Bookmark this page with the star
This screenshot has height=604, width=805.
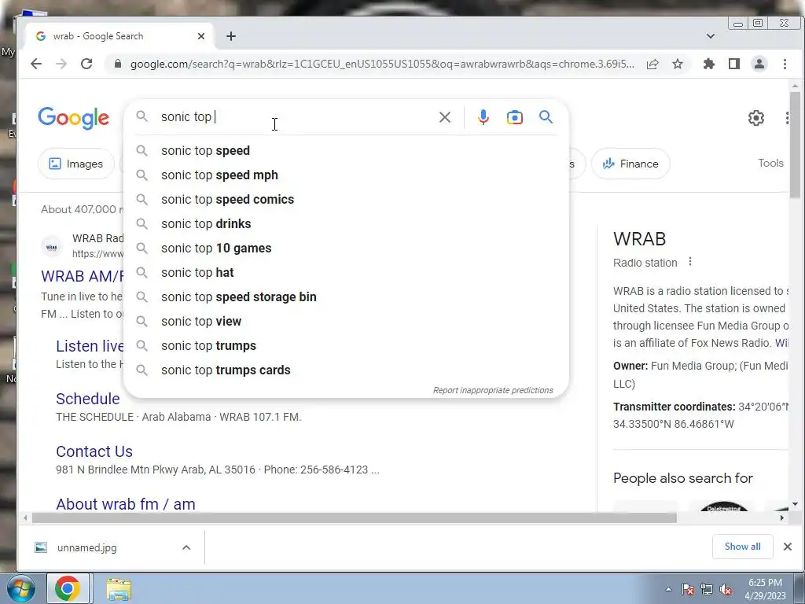[x=678, y=64]
